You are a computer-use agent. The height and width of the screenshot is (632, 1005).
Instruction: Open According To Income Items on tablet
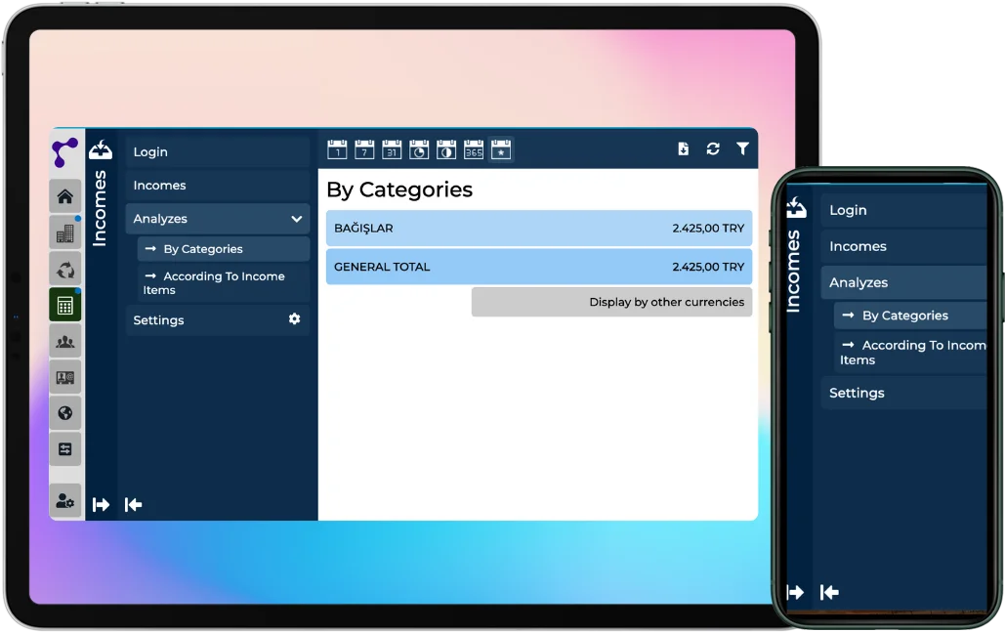(x=223, y=283)
